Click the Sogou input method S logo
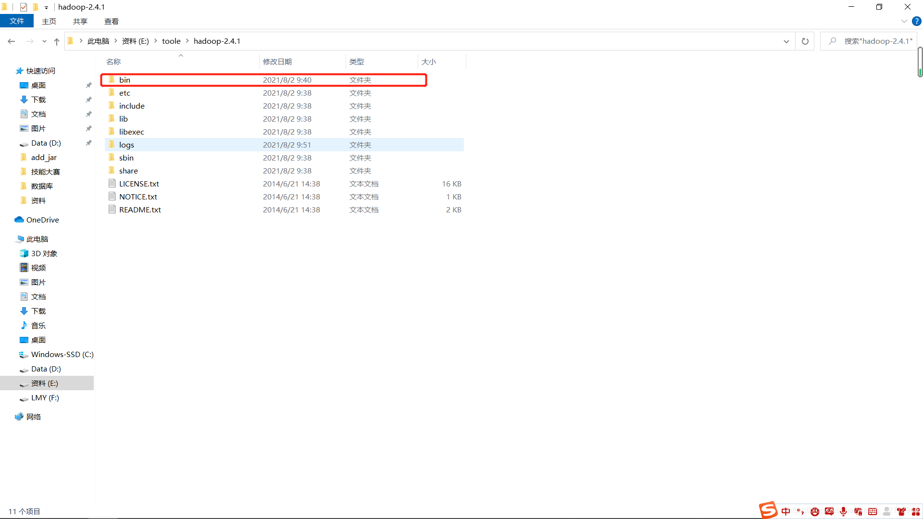923x519 pixels. click(x=768, y=510)
